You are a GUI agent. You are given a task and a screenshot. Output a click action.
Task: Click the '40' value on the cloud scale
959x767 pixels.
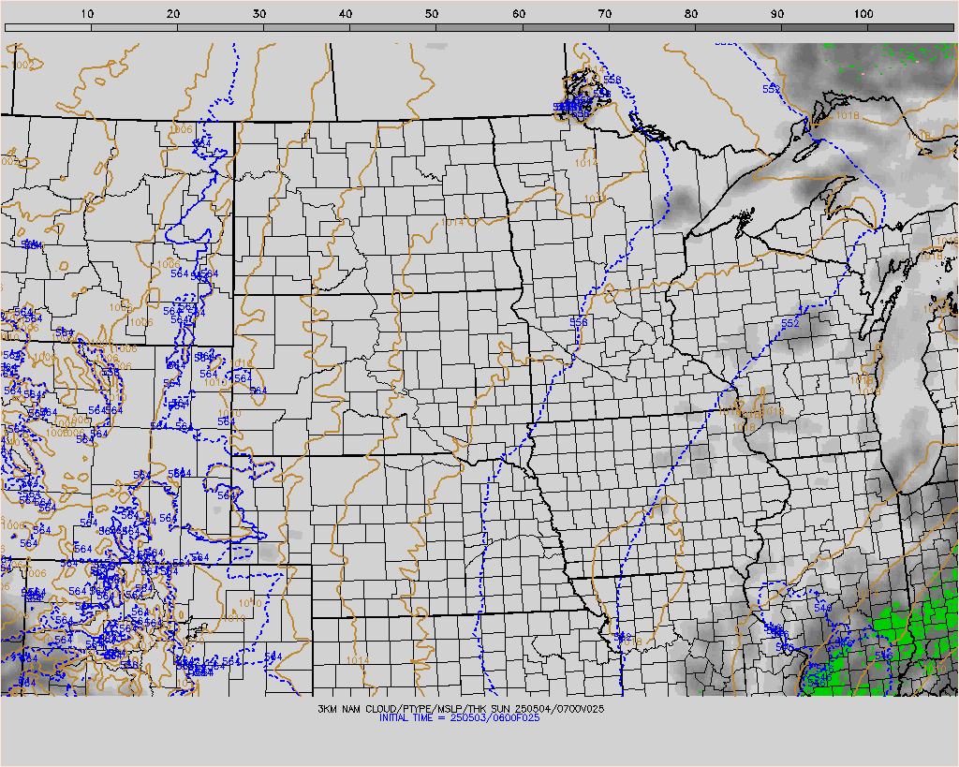[346, 13]
